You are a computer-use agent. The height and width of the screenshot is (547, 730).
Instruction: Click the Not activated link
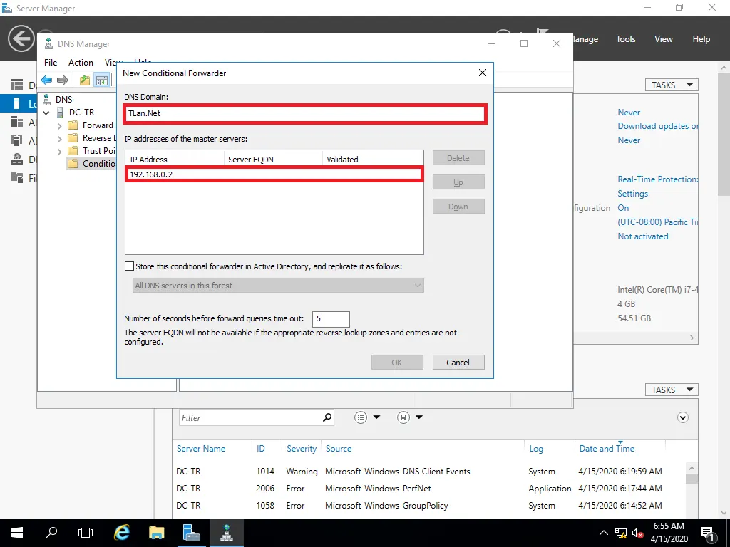(643, 236)
